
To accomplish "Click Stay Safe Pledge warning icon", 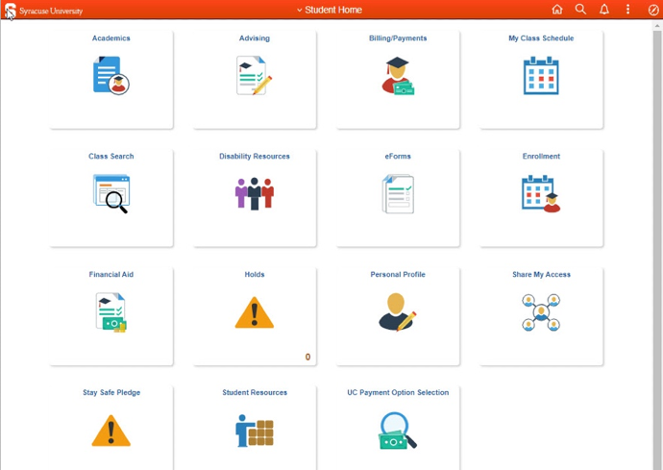I will 111,431.
